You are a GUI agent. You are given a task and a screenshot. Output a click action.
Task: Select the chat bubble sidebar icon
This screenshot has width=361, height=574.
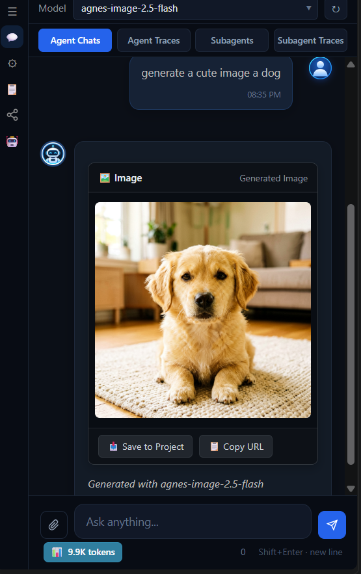12,37
